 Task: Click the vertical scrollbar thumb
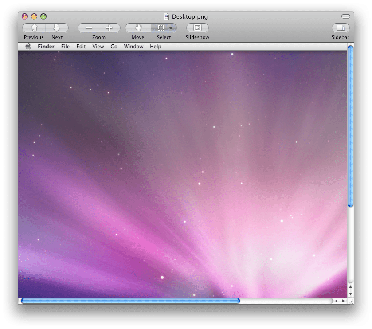(x=350, y=126)
